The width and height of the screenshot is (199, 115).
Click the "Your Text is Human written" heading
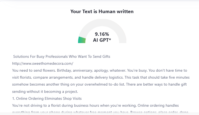coord(102,11)
